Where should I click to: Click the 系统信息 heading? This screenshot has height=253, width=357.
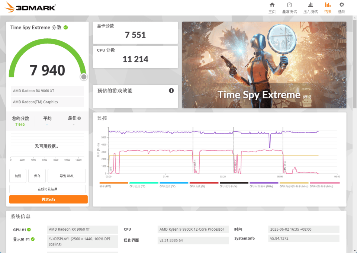tap(20, 216)
